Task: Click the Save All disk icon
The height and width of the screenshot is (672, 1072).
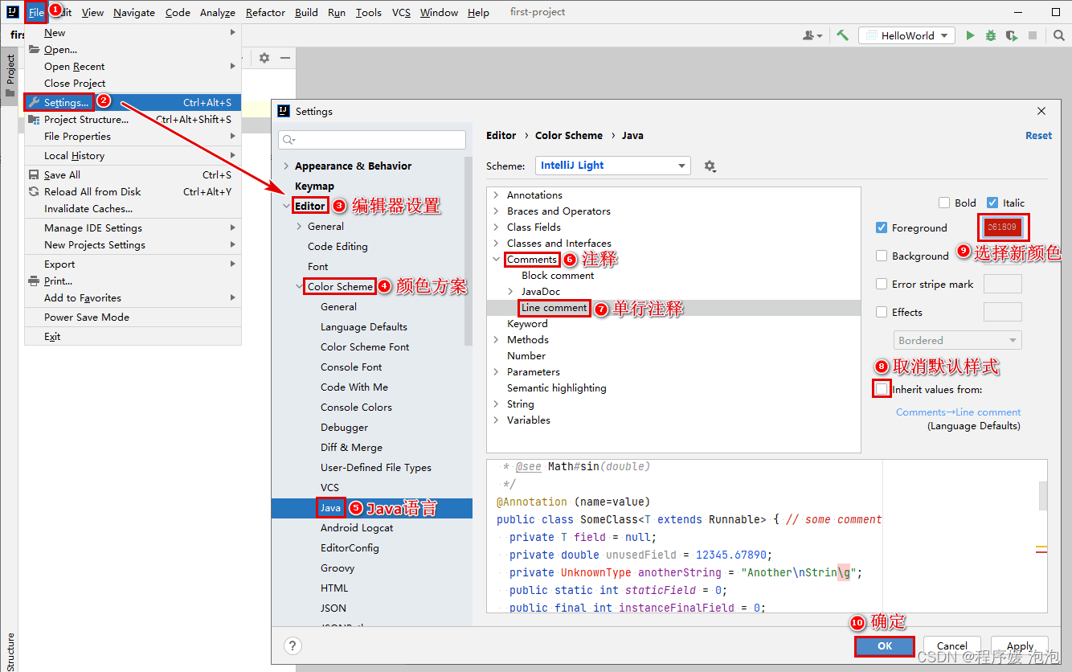Action: (x=34, y=174)
